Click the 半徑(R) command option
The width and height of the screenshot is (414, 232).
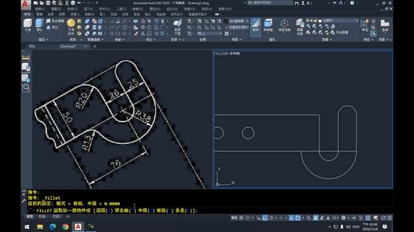(x=146, y=211)
